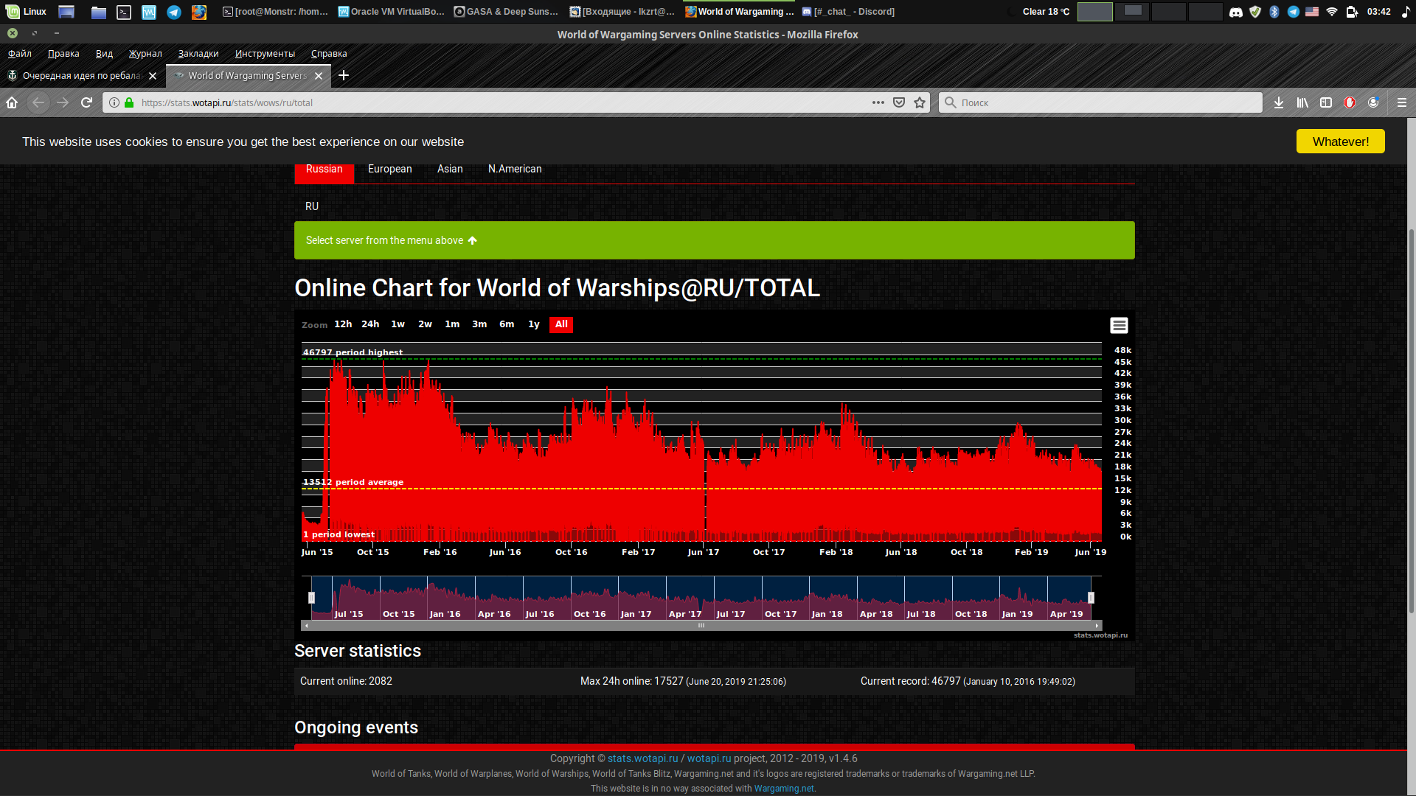Image resolution: width=1416 pixels, height=796 pixels.
Task: Set chart zoom to 1m
Action: [452, 324]
